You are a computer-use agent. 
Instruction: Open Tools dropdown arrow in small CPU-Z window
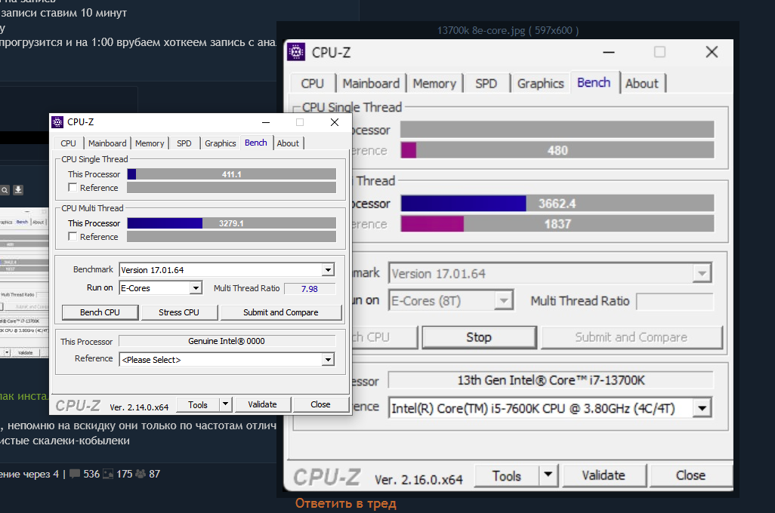(x=225, y=404)
